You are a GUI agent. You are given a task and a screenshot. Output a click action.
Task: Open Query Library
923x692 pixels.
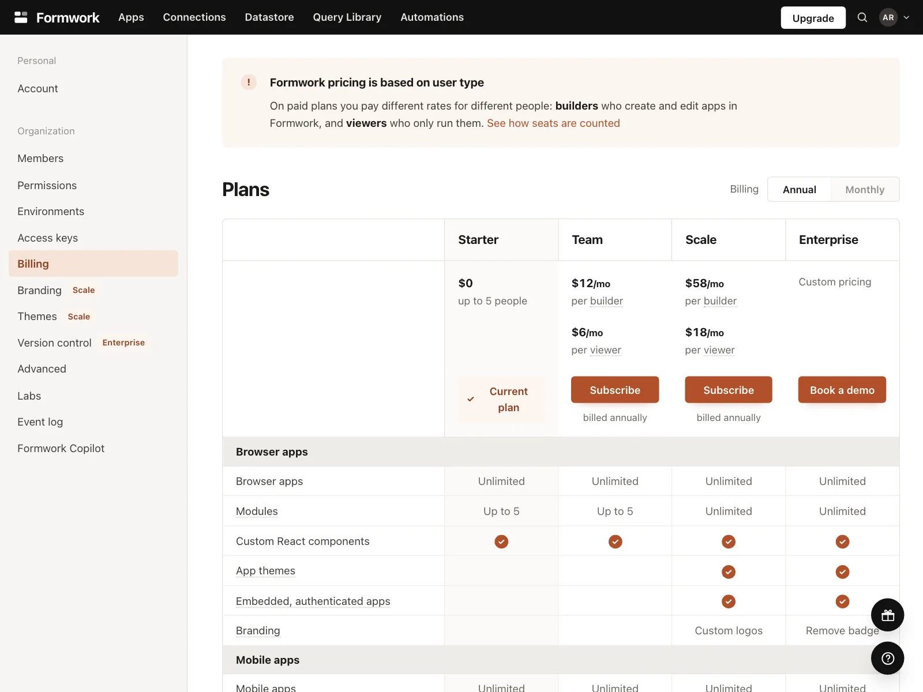(347, 17)
